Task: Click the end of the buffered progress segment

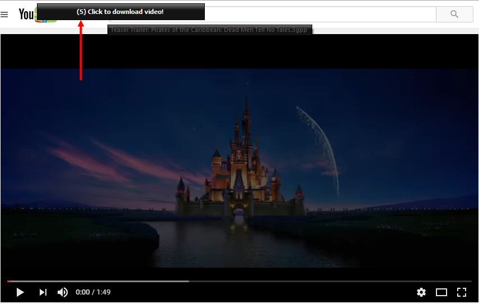Action: (188, 281)
